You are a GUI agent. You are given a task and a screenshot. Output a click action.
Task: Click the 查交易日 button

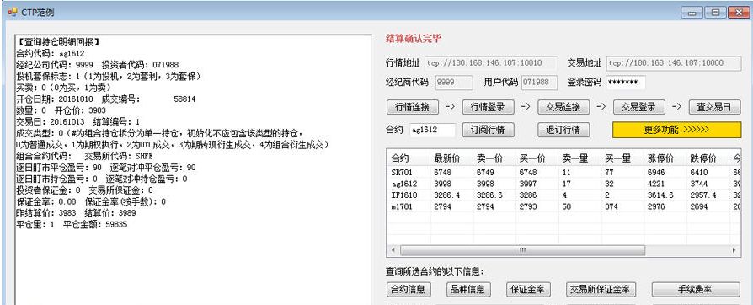pyautogui.click(x=714, y=107)
